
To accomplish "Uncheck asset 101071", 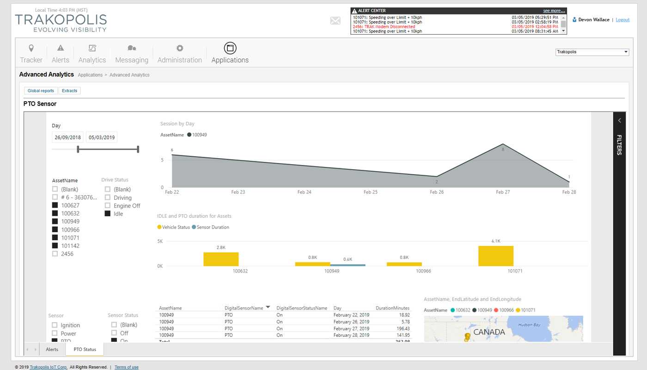I will 55,238.
